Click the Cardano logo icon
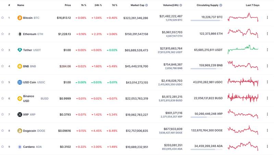This screenshot has height=155, width=274. click(20, 147)
